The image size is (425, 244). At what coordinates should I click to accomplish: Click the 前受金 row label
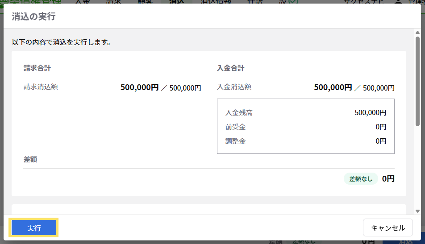click(x=236, y=127)
